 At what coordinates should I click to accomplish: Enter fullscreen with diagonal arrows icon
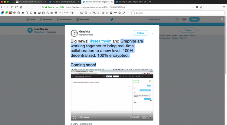point(123,13)
